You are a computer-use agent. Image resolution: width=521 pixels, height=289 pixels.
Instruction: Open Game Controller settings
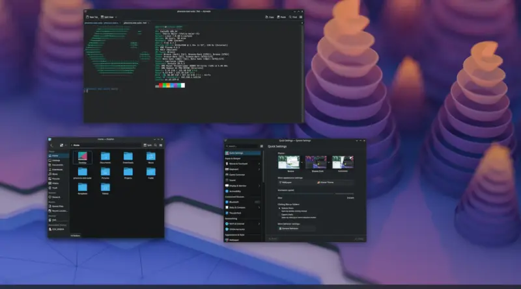[x=242, y=175]
